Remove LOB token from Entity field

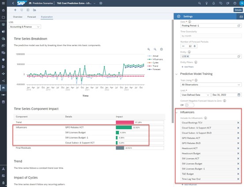(x=188, y=56)
